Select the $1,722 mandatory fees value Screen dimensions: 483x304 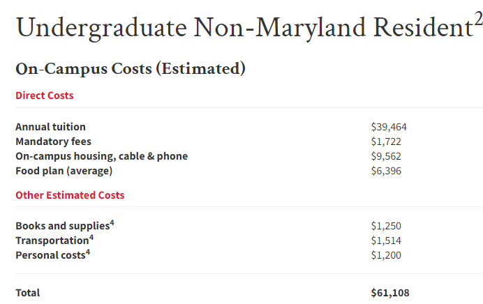(x=386, y=142)
